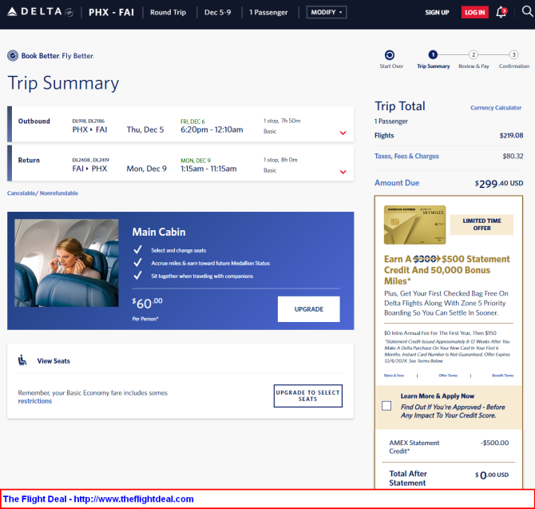535x509 pixels.
Task: Click the Main Cabin passenger photo
Action: tap(66, 263)
